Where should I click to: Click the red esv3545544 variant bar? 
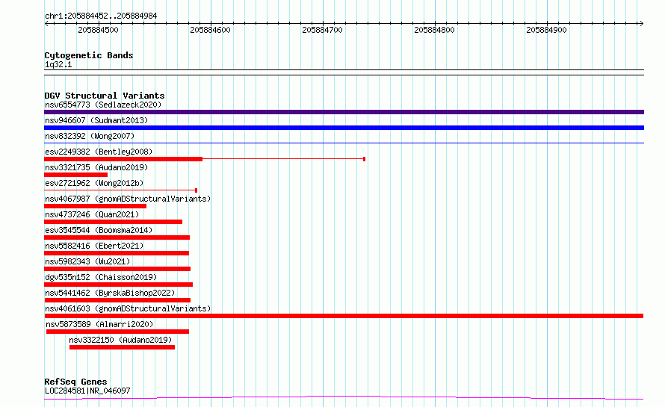pos(117,237)
